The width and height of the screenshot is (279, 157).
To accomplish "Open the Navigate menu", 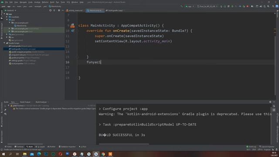I will pyautogui.click(x=23, y=2).
